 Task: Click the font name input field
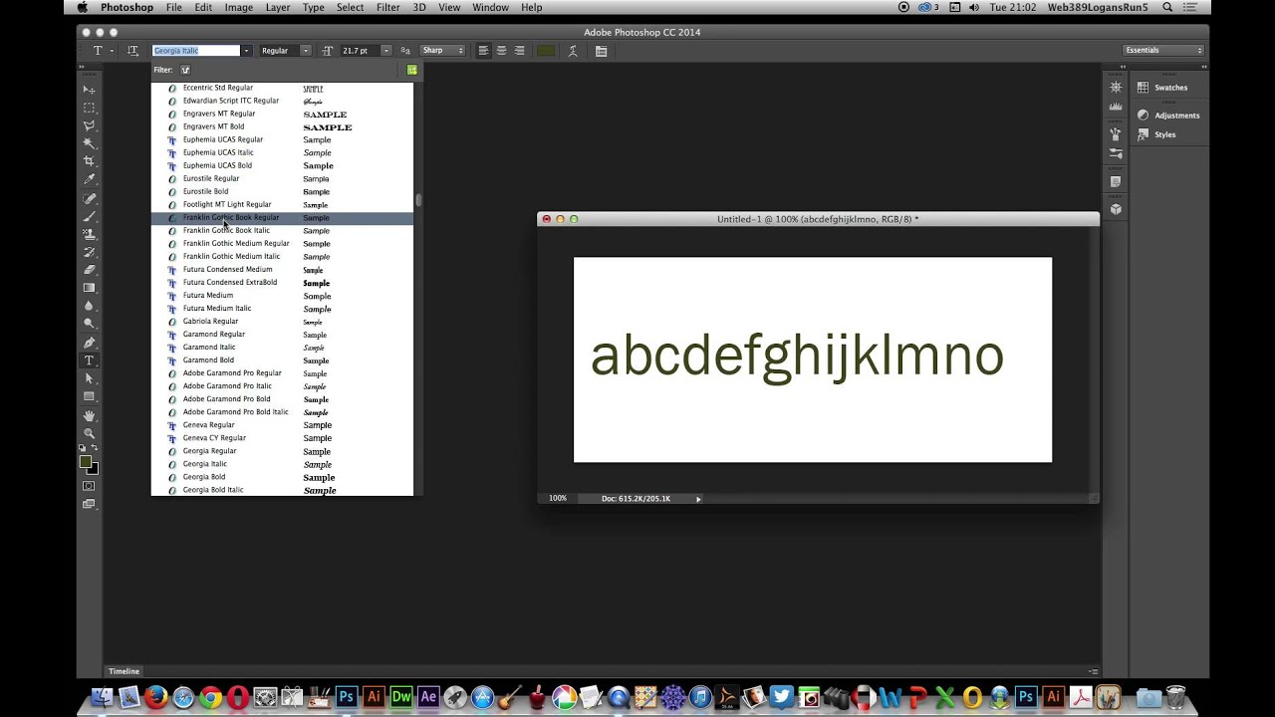click(196, 51)
